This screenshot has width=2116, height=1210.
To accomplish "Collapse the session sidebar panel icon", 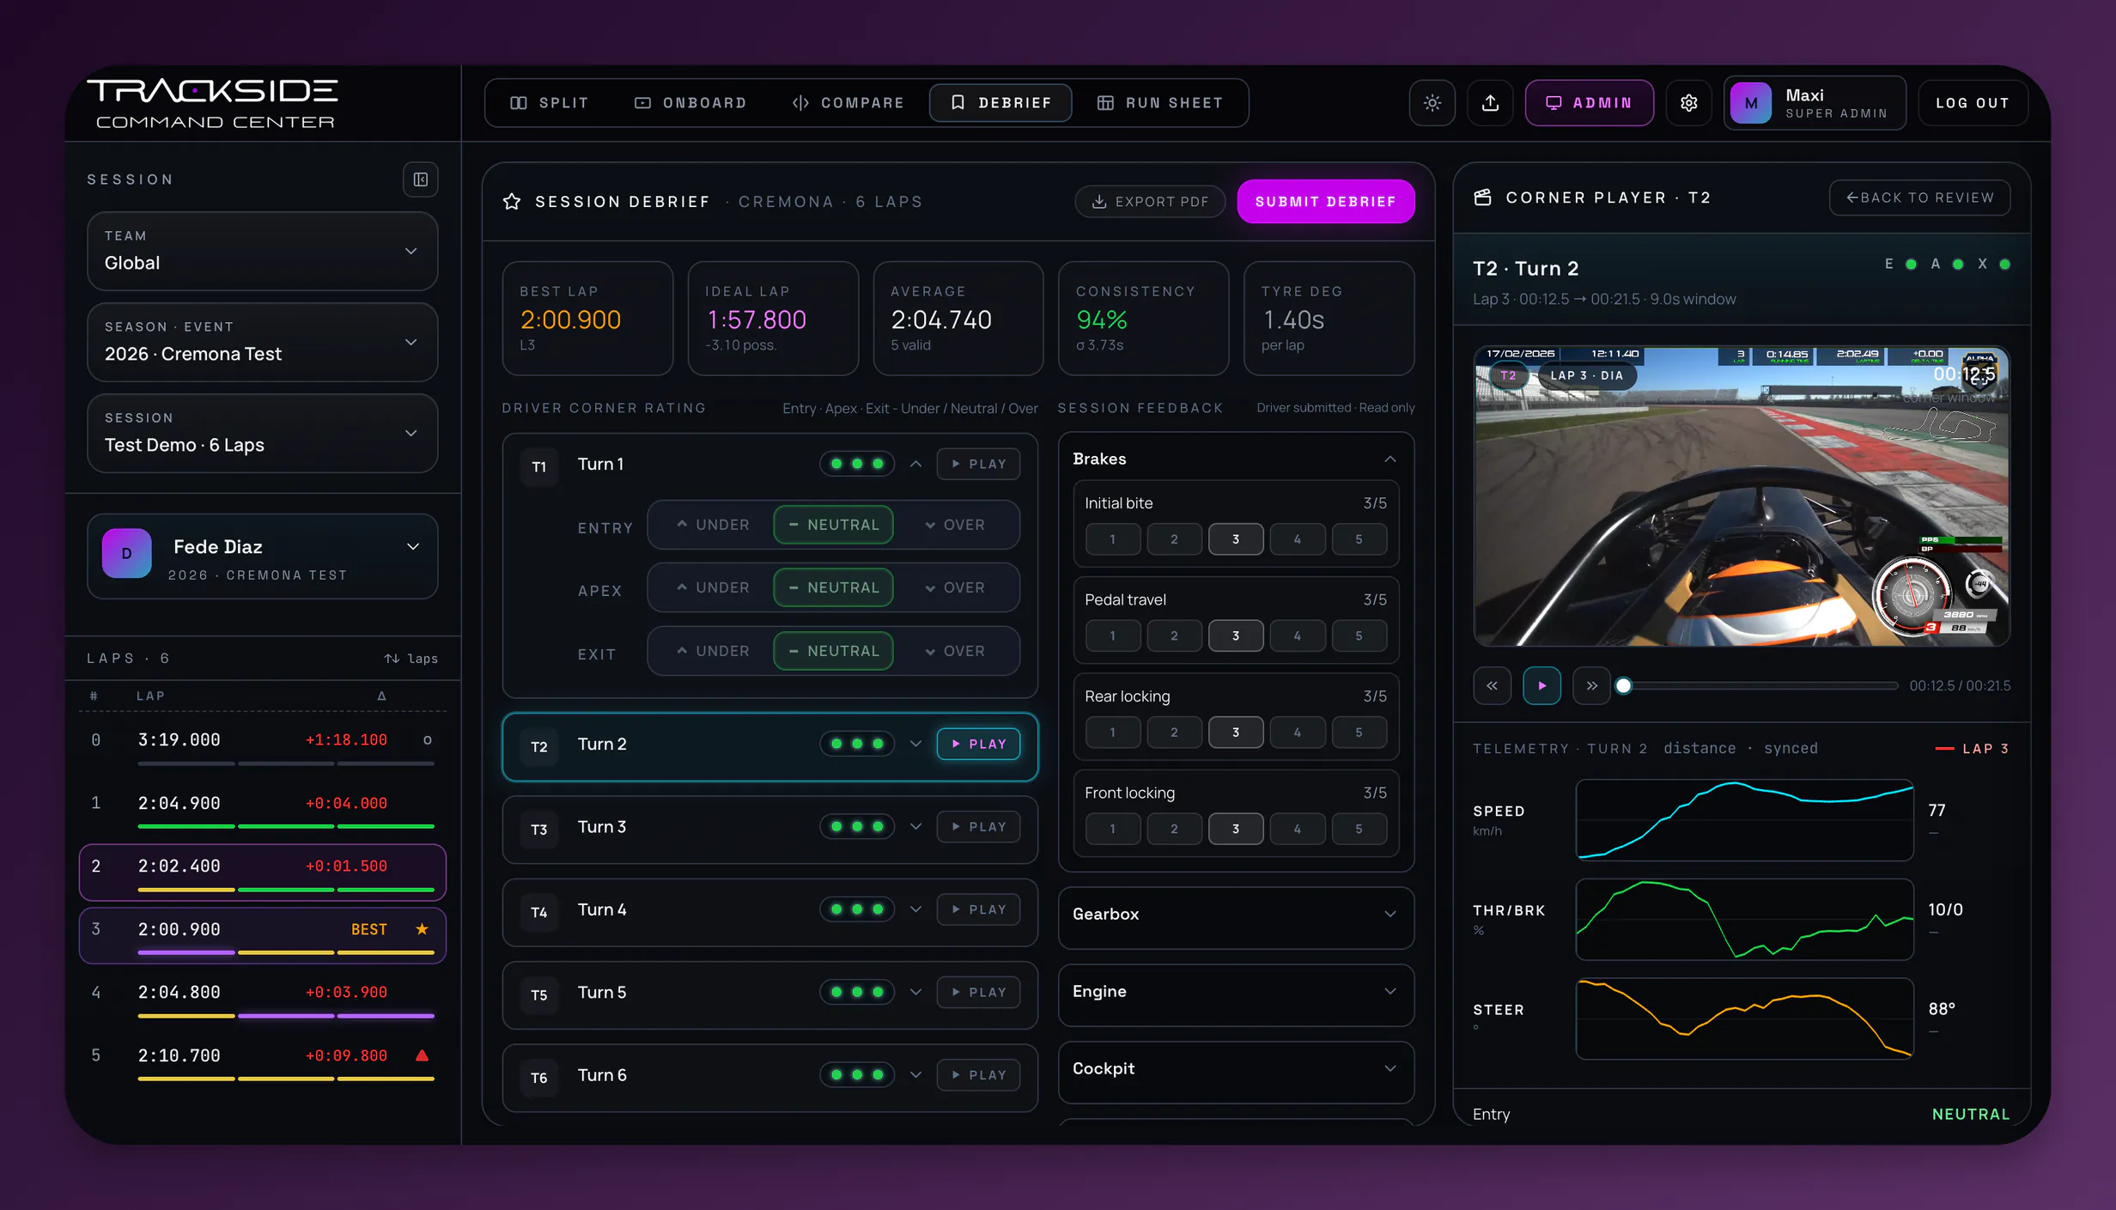I will click(x=421, y=179).
